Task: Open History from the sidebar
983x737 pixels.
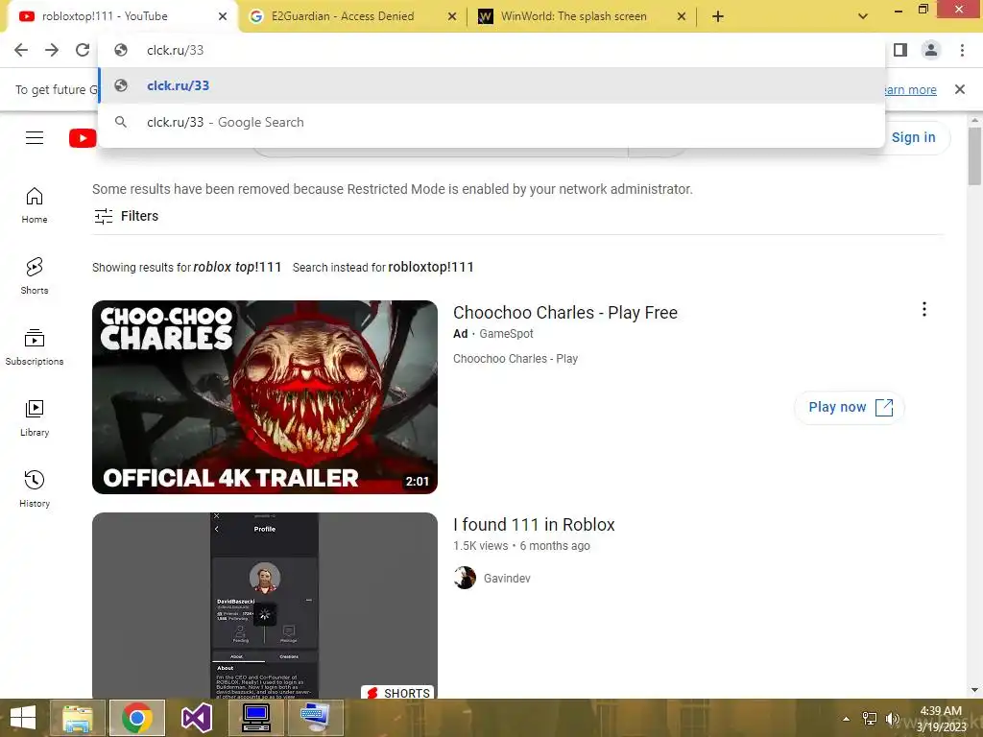Action: (x=35, y=488)
